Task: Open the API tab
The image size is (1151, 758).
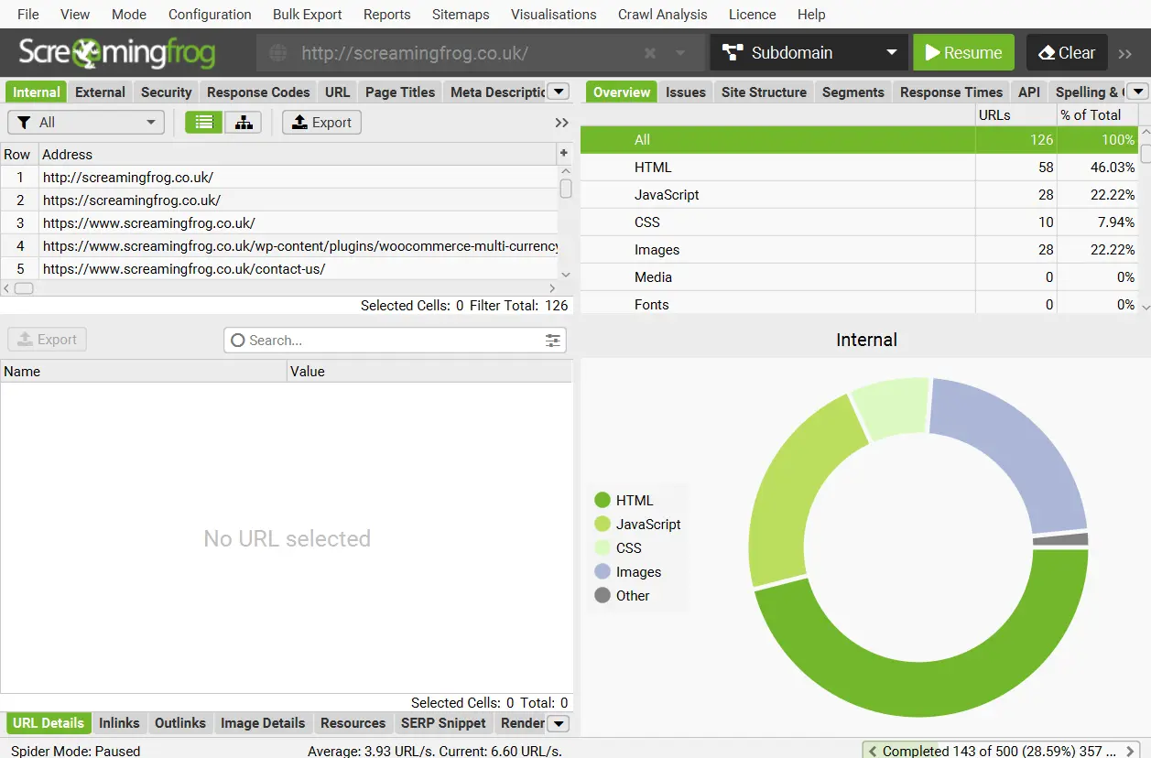Action: [1029, 92]
